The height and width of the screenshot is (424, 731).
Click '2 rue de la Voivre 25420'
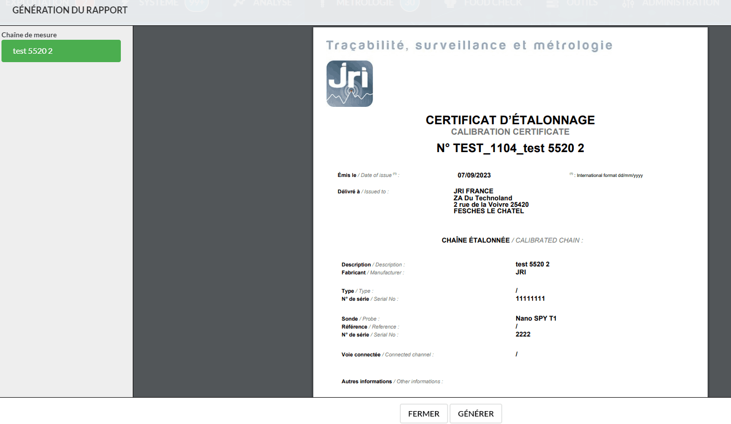[491, 204]
